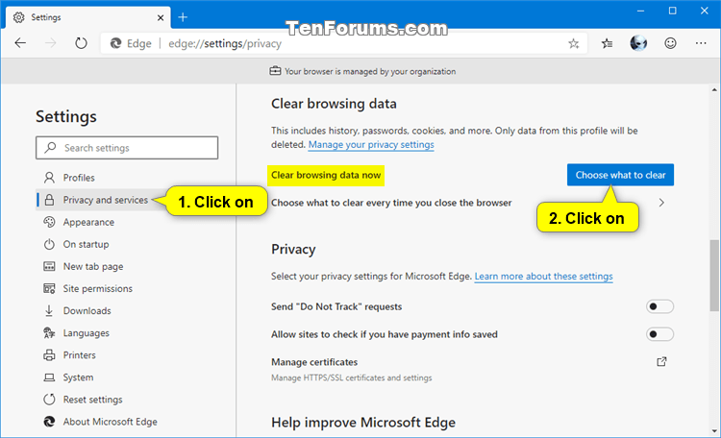Click the search magnifier icon

[50, 148]
